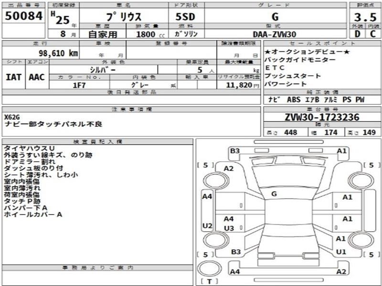Click プッシュスタート sales point

(x=293, y=76)
